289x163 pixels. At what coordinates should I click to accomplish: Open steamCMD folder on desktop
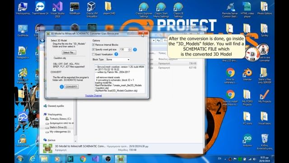click(109, 8)
